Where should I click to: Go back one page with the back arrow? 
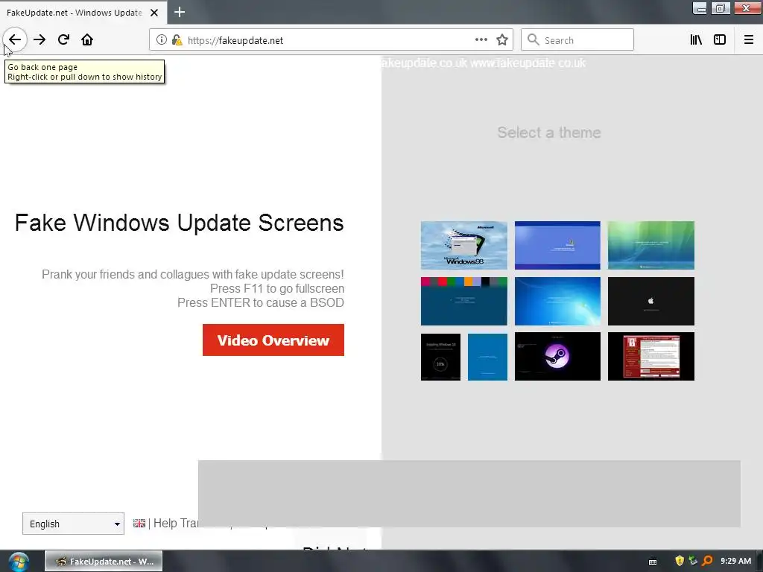15,40
